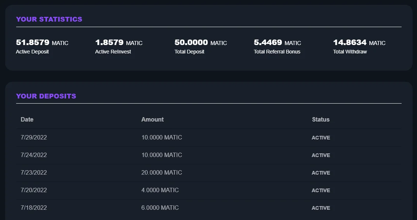The image size is (417, 220).
Task: Click the Status column header
Action: click(321, 119)
